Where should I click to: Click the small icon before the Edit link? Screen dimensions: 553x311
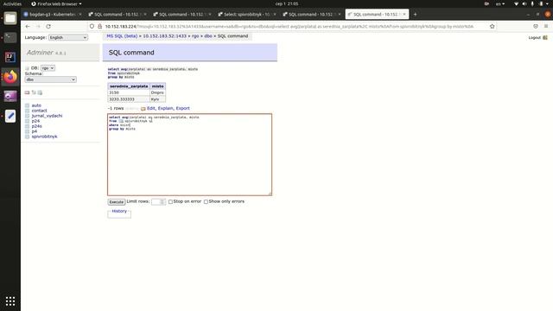tap(143, 109)
